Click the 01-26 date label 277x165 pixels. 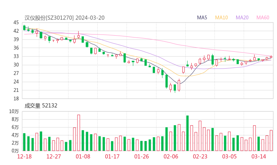point(141,156)
